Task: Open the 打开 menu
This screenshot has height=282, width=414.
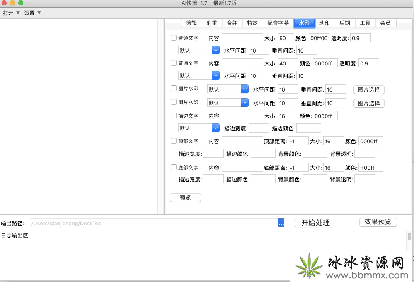Action: 11,13
